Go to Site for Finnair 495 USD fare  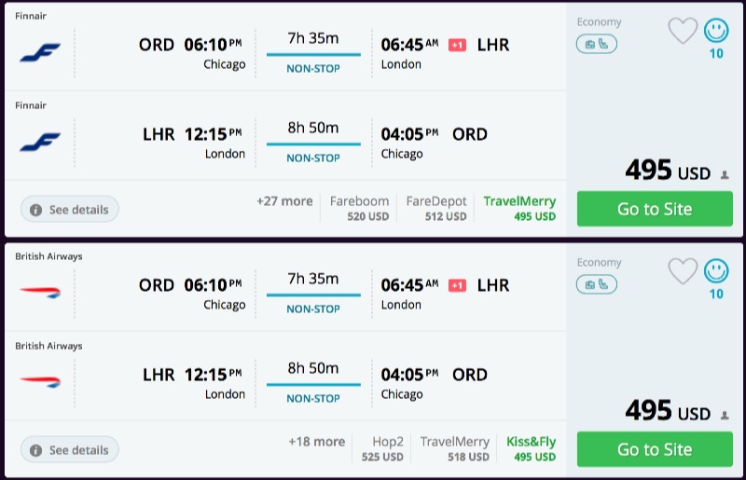pyautogui.click(x=655, y=209)
